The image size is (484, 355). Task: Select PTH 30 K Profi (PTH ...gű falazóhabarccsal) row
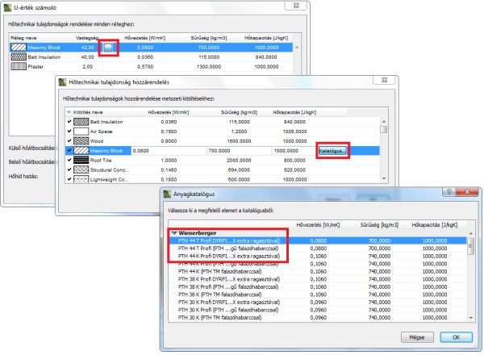pyautogui.click(x=318, y=310)
